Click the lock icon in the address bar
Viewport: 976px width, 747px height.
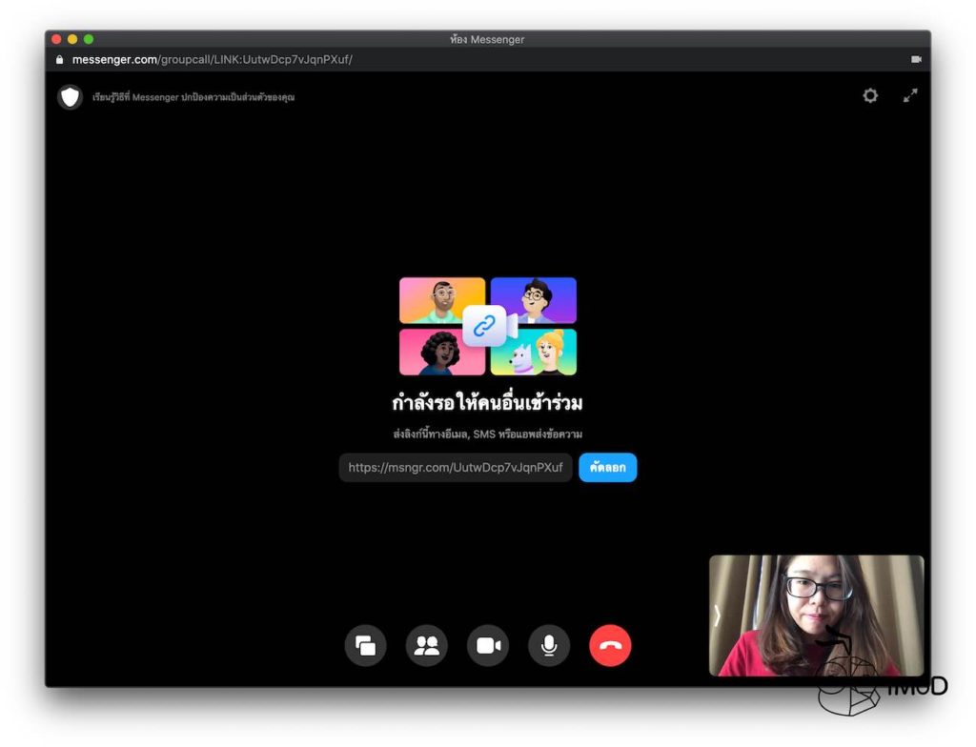60,59
